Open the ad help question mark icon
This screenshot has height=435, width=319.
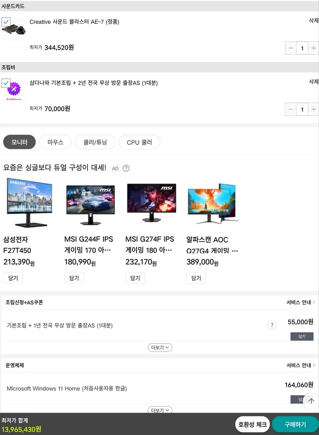(126, 168)
